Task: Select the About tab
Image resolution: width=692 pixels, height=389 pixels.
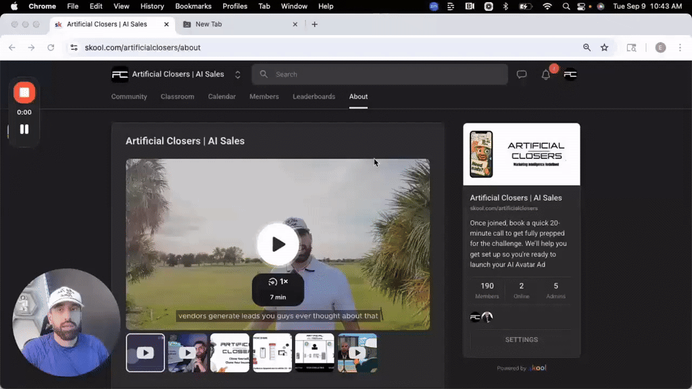Action: click(x=358, y=97)
